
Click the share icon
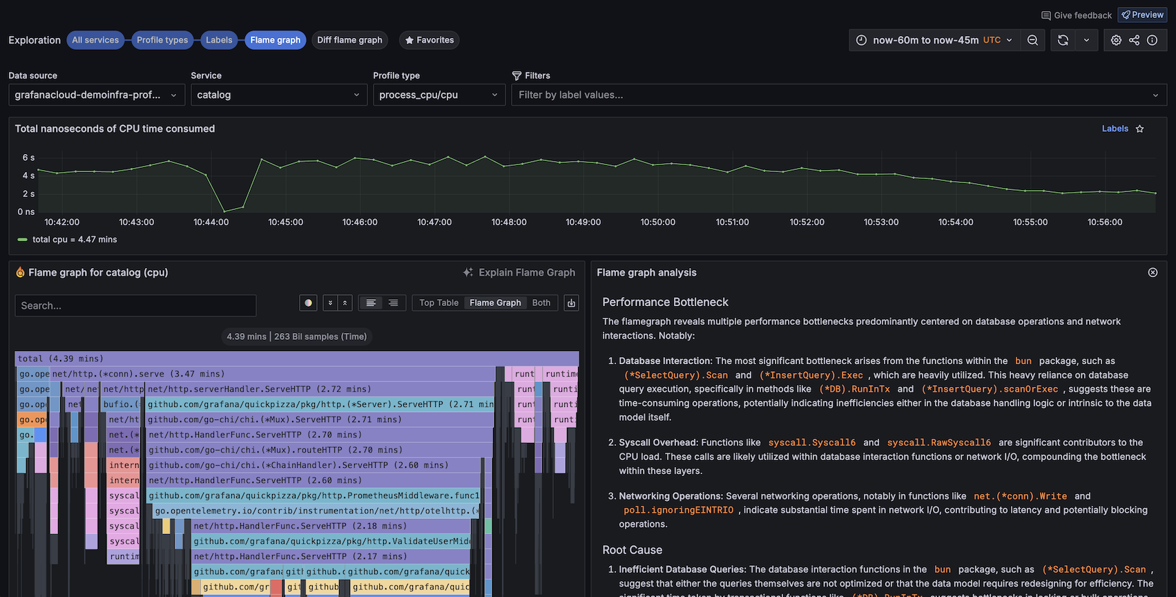click(x=1134, y=40)
